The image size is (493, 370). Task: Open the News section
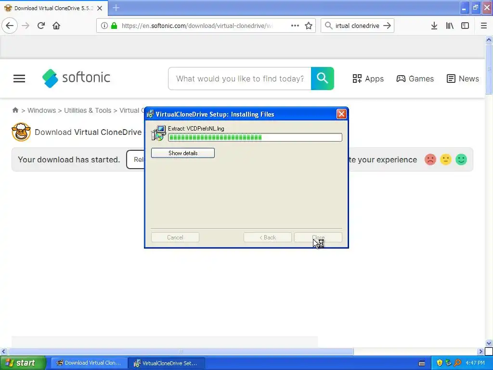(x=463, y=79)
